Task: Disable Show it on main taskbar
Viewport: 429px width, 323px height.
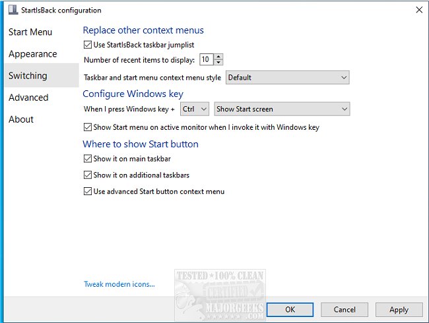Action: click(88, 159)
